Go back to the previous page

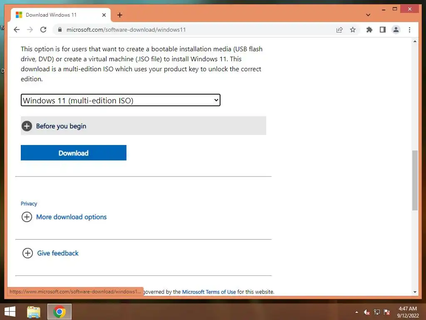17,30
